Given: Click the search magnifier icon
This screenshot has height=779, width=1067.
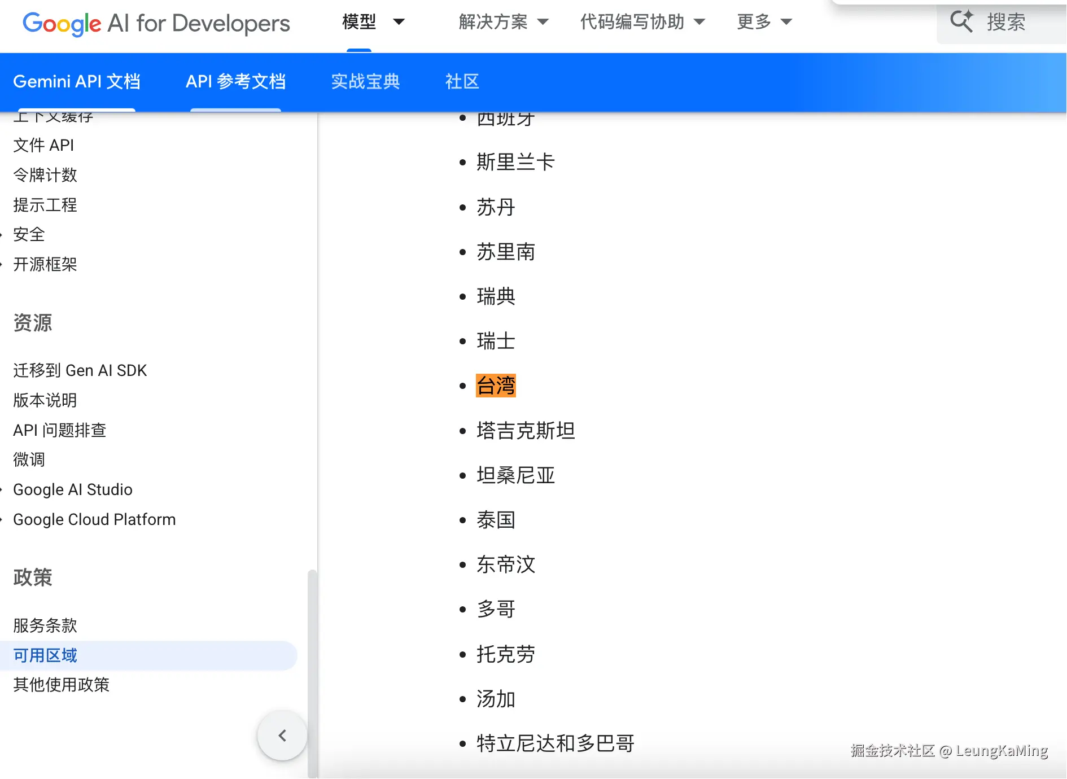Looking at the screenshot, I should point(961,21).
